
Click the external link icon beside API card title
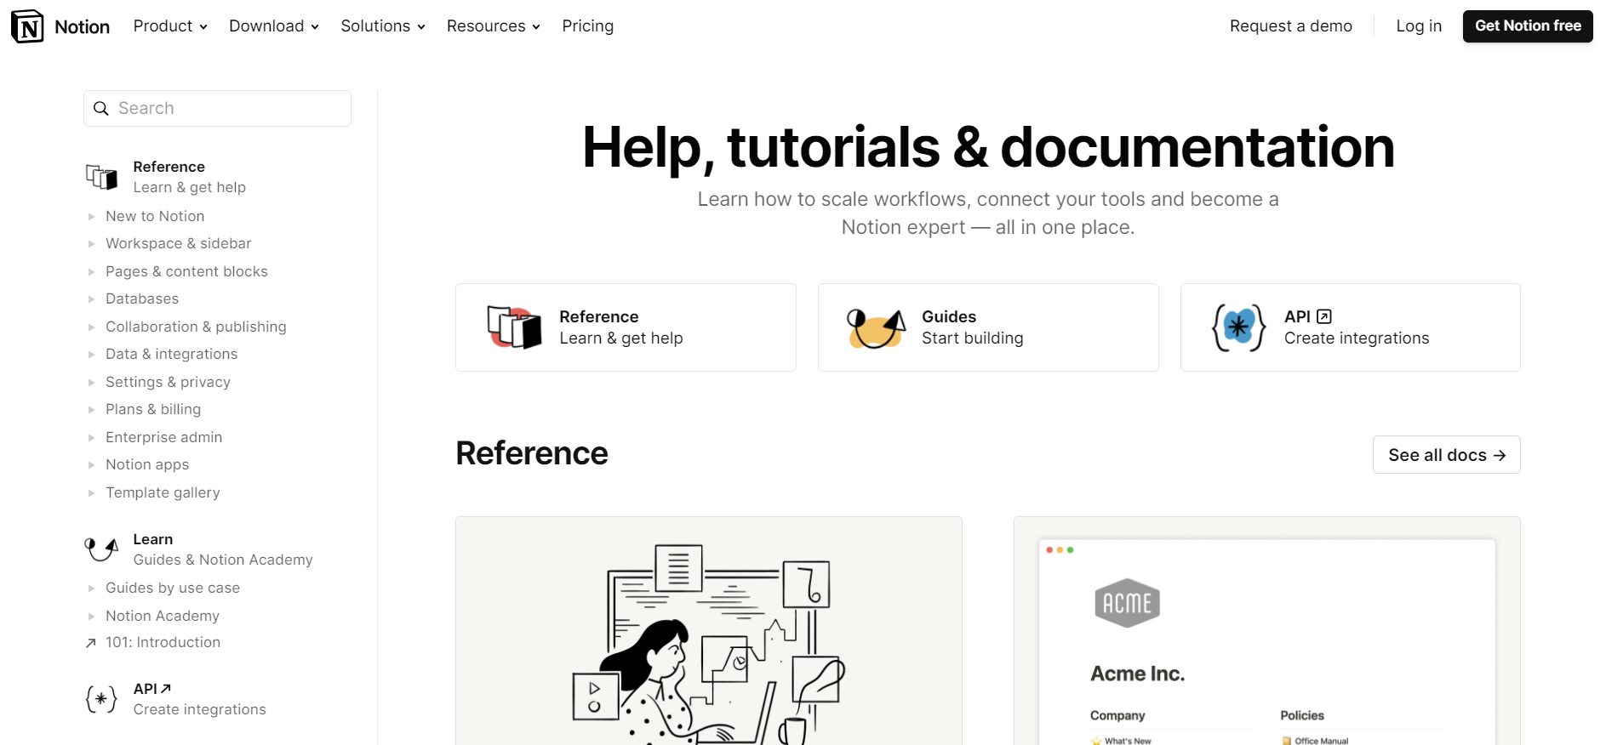[x=1324, y=316]
